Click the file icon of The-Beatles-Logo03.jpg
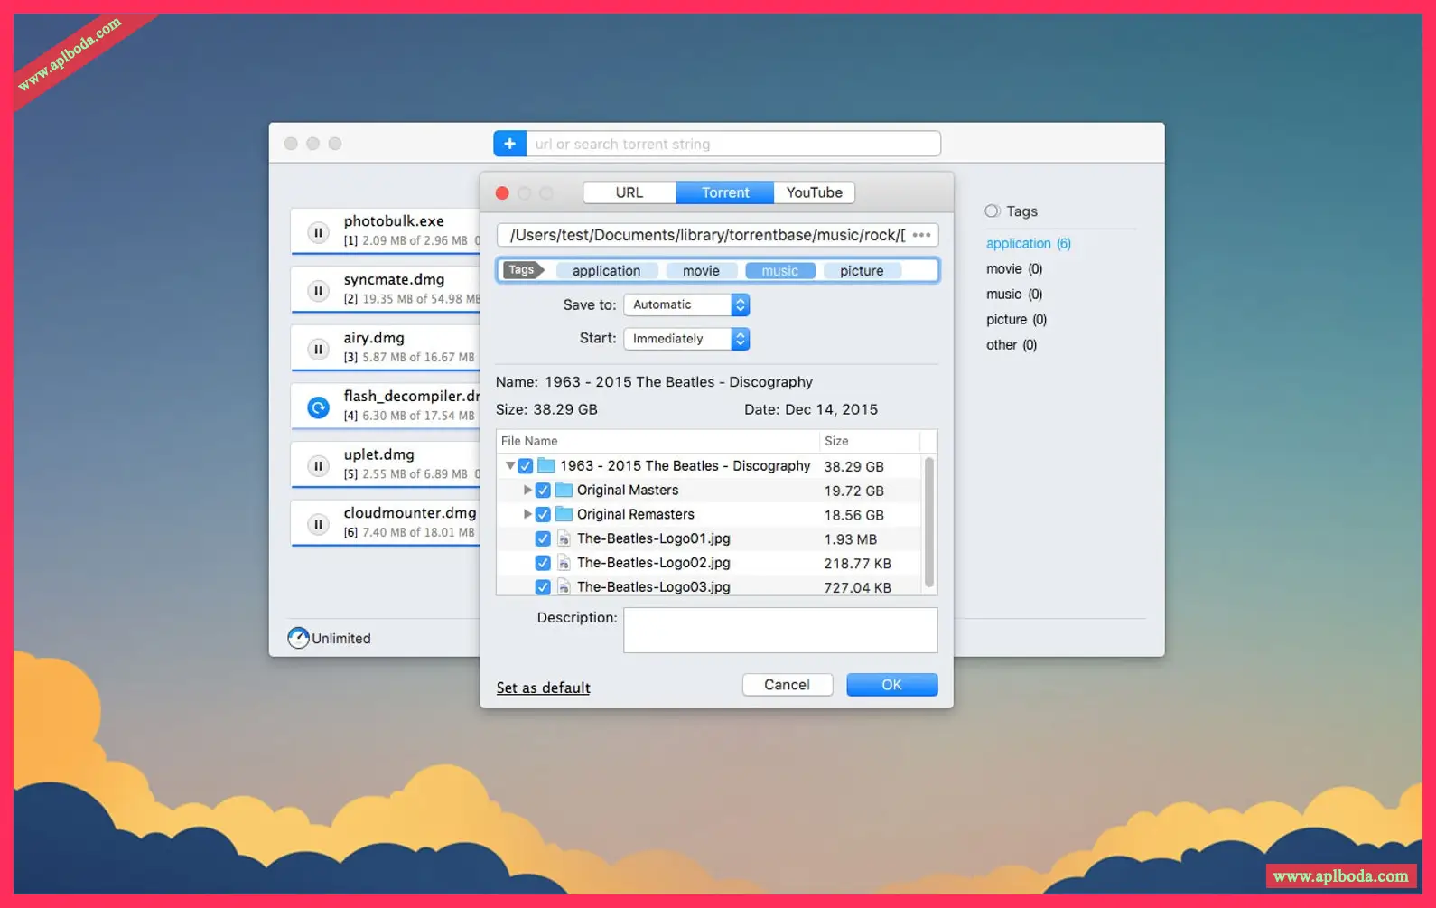The image size is (1436, 908). click(564, 587)
